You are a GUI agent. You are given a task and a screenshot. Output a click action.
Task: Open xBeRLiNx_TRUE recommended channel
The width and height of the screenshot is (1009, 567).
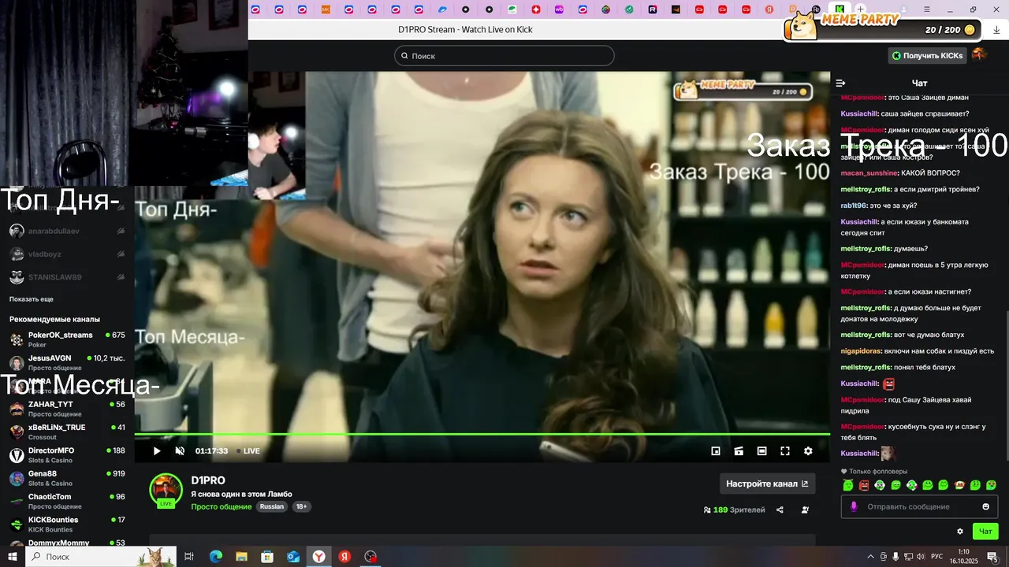pos(67,432)
